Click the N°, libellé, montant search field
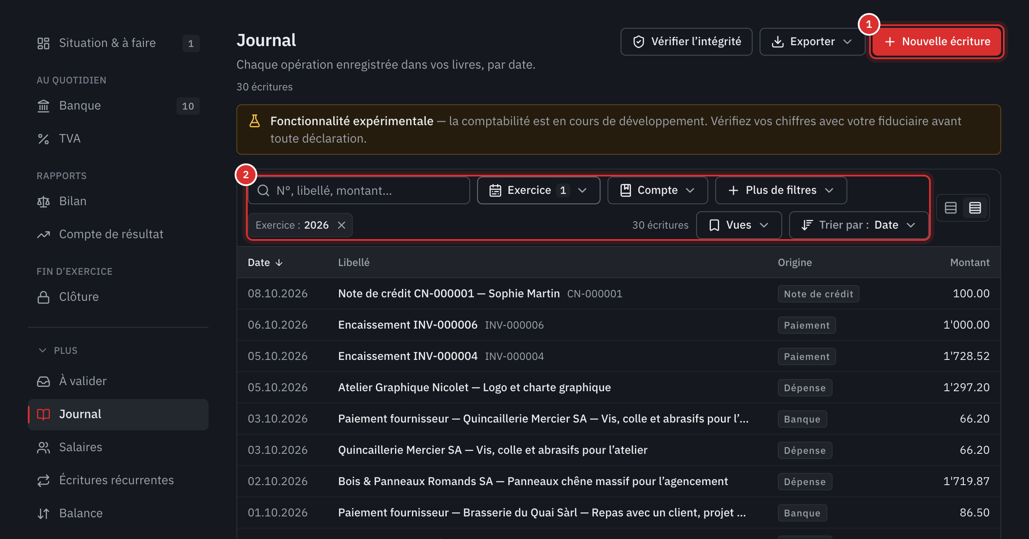Screen dimensions: 1029x539 [359, 190]
